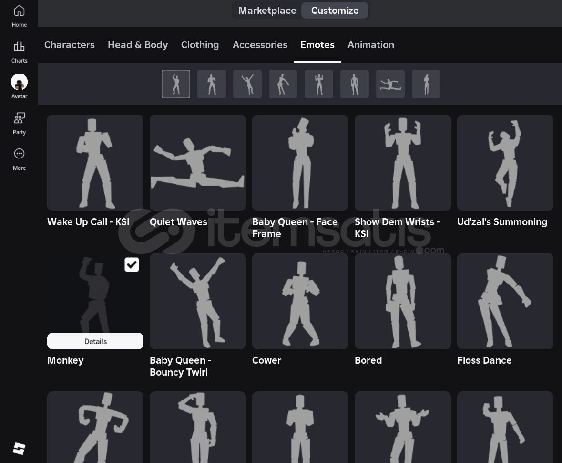Choose the Wake Up Call - KSI emote thumbnail
The width and height of the screenshot is (562, 463).
95,163
